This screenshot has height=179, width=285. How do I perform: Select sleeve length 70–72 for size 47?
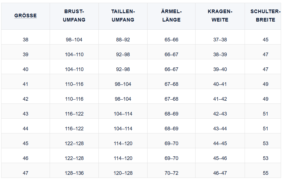click(171, 173)
